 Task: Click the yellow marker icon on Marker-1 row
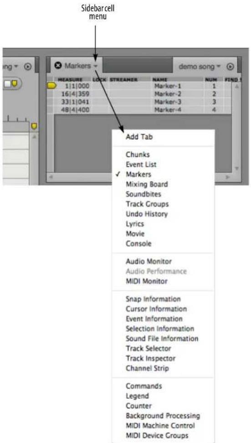coord(52,85)
